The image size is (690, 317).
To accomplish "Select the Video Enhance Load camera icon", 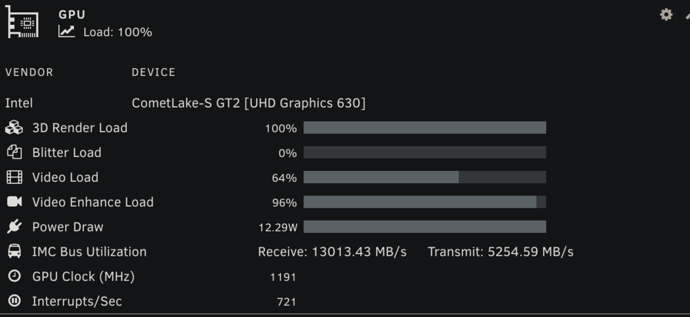I will [14, 202].
